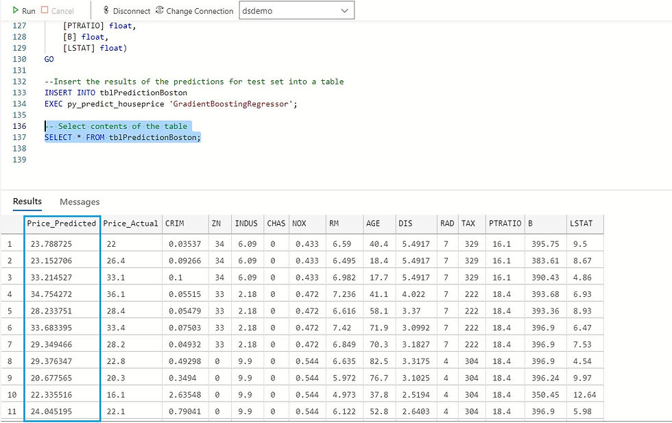
Task: Click cell with predicted price 29.376347
Action: tap(62, 361)
